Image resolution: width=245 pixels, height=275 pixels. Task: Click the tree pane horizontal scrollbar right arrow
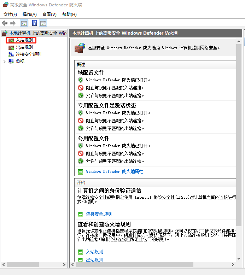tap(64, 264)
